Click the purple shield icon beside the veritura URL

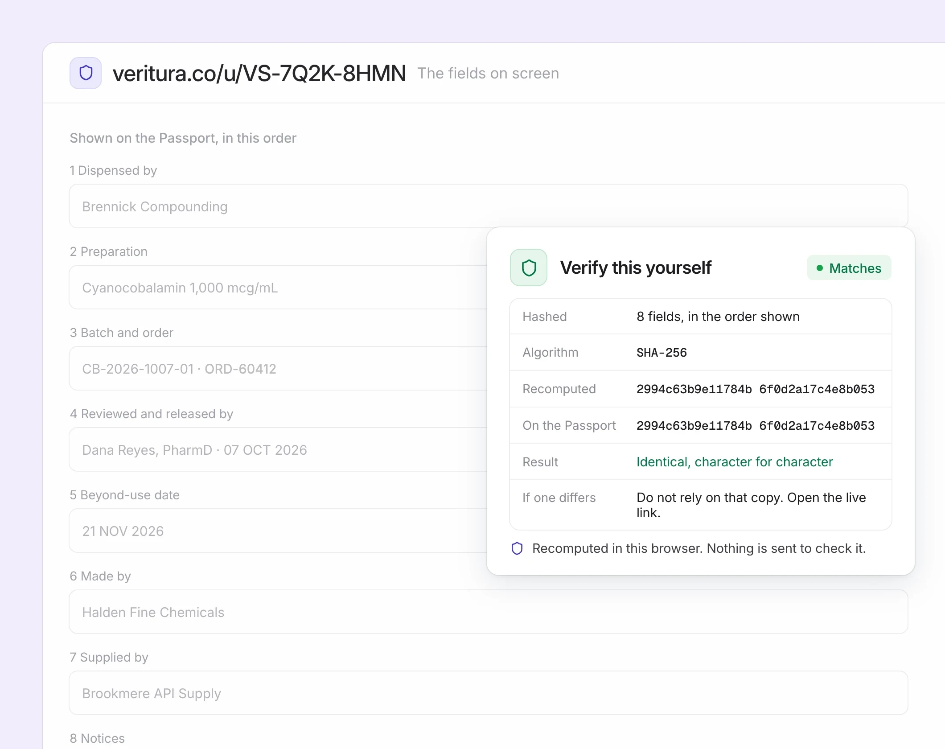point(86,73)
